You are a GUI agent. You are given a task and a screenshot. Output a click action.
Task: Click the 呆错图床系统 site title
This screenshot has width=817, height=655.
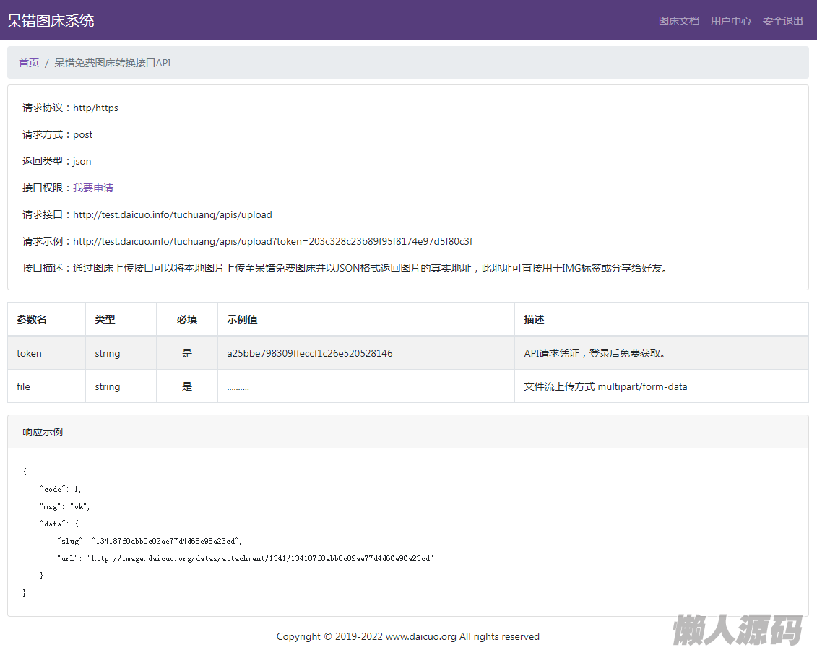coord(51,21)
